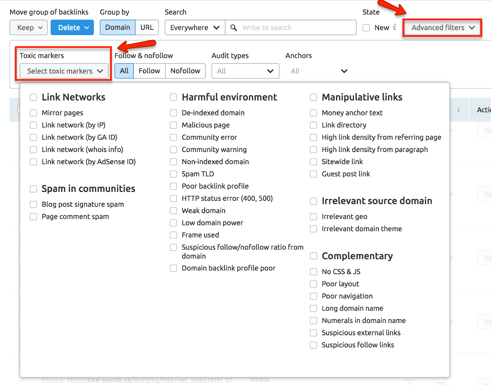Select the Follow filter

(149, 71)
